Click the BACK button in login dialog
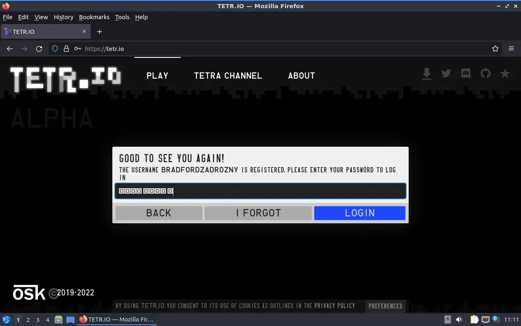This screenshot has height=326, width=521. click(159, 213)
